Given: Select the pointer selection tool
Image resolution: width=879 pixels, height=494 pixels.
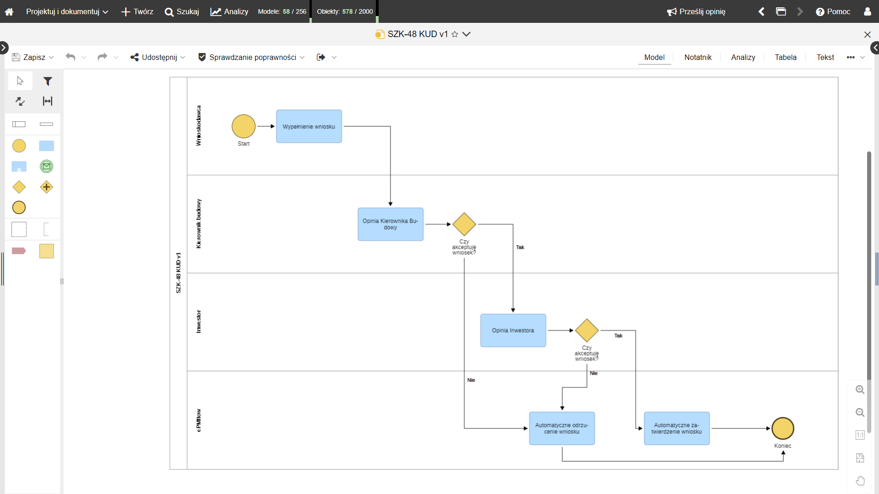Looking at the screenshot, I should [20, 81].
